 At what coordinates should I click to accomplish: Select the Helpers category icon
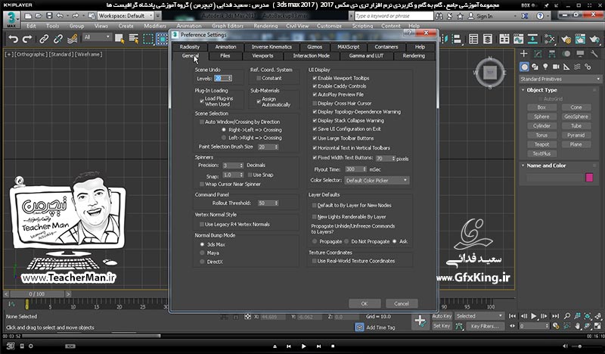[566, 67]
